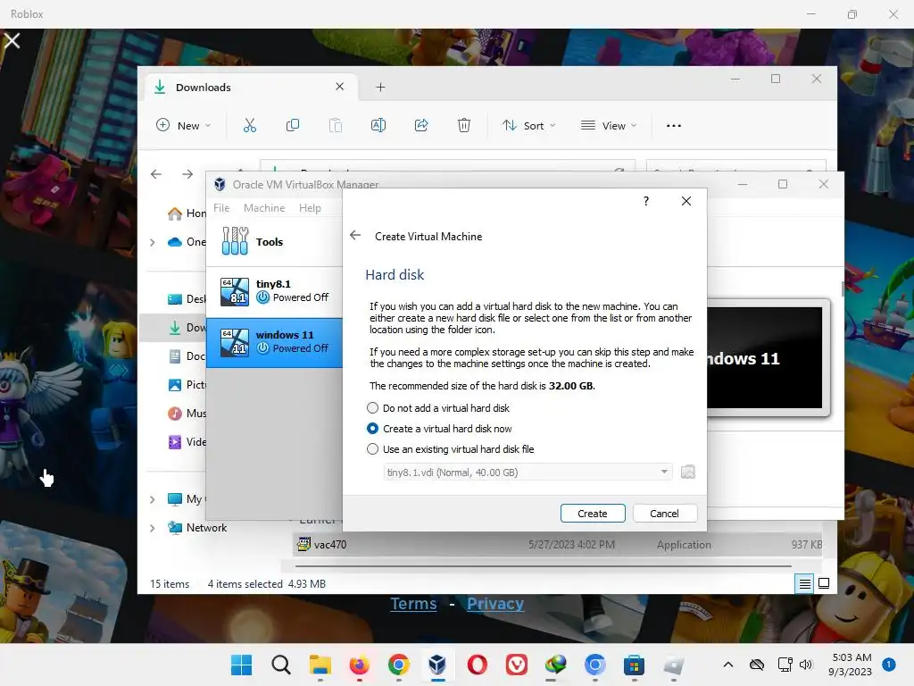Open VirtualBox Machine menu
Viewport: 914px width, 686px height.
pos(264,208)
